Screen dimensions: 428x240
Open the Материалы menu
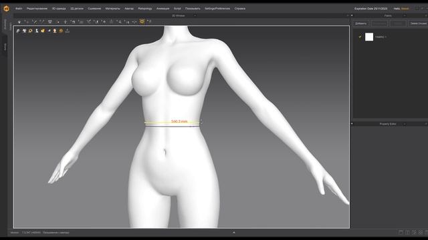[112, 9]
